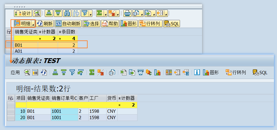Sort ascending in the upper toolbar
The width and height of the screenshot is (277, 130).
pos(49,13)
